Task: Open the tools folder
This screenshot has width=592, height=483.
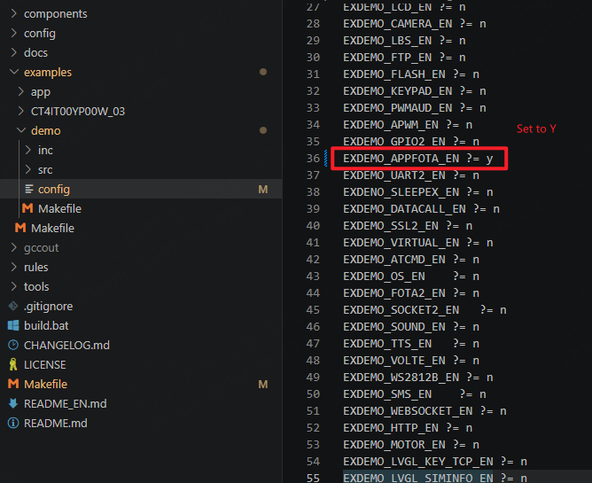Action: pyautogui.click(x=36, y=286)
